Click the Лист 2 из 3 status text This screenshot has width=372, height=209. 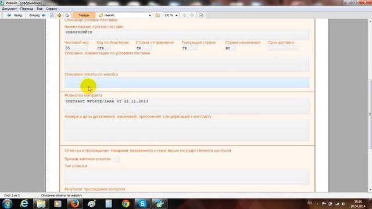click(x=12, y=196)
